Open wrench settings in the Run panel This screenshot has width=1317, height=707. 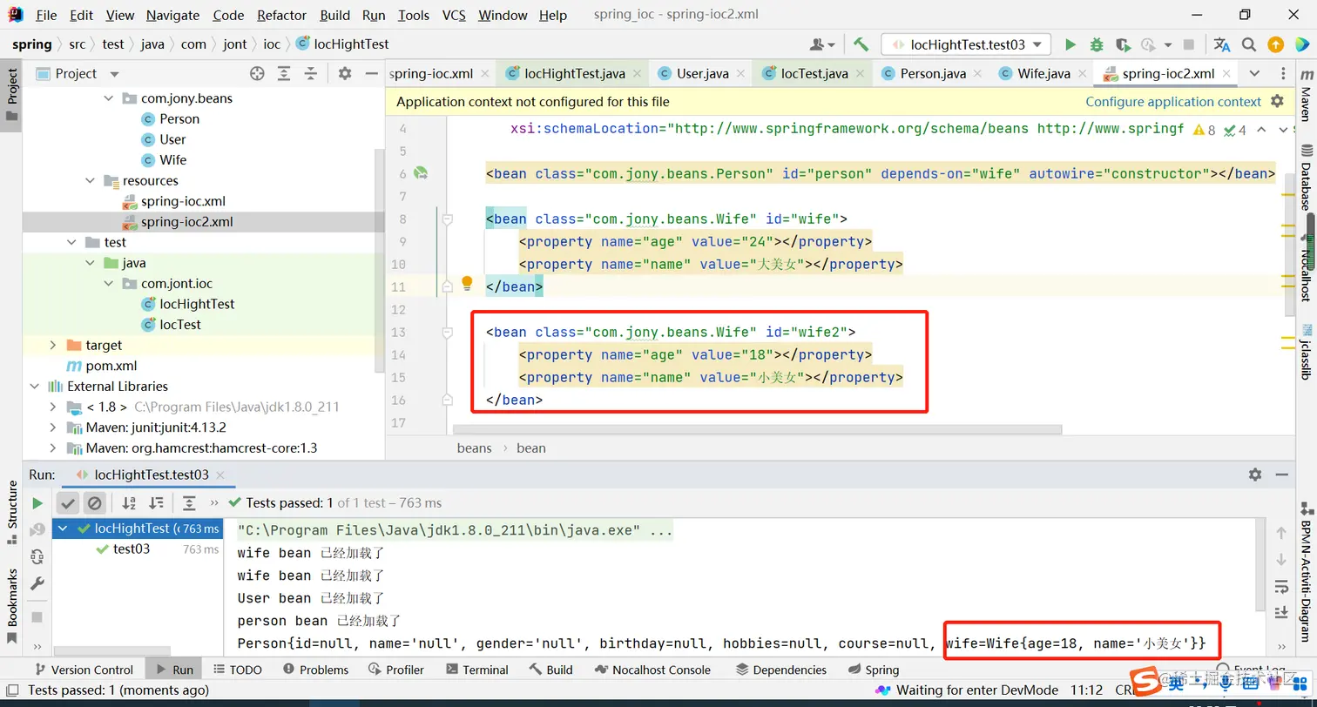[37, 583]
